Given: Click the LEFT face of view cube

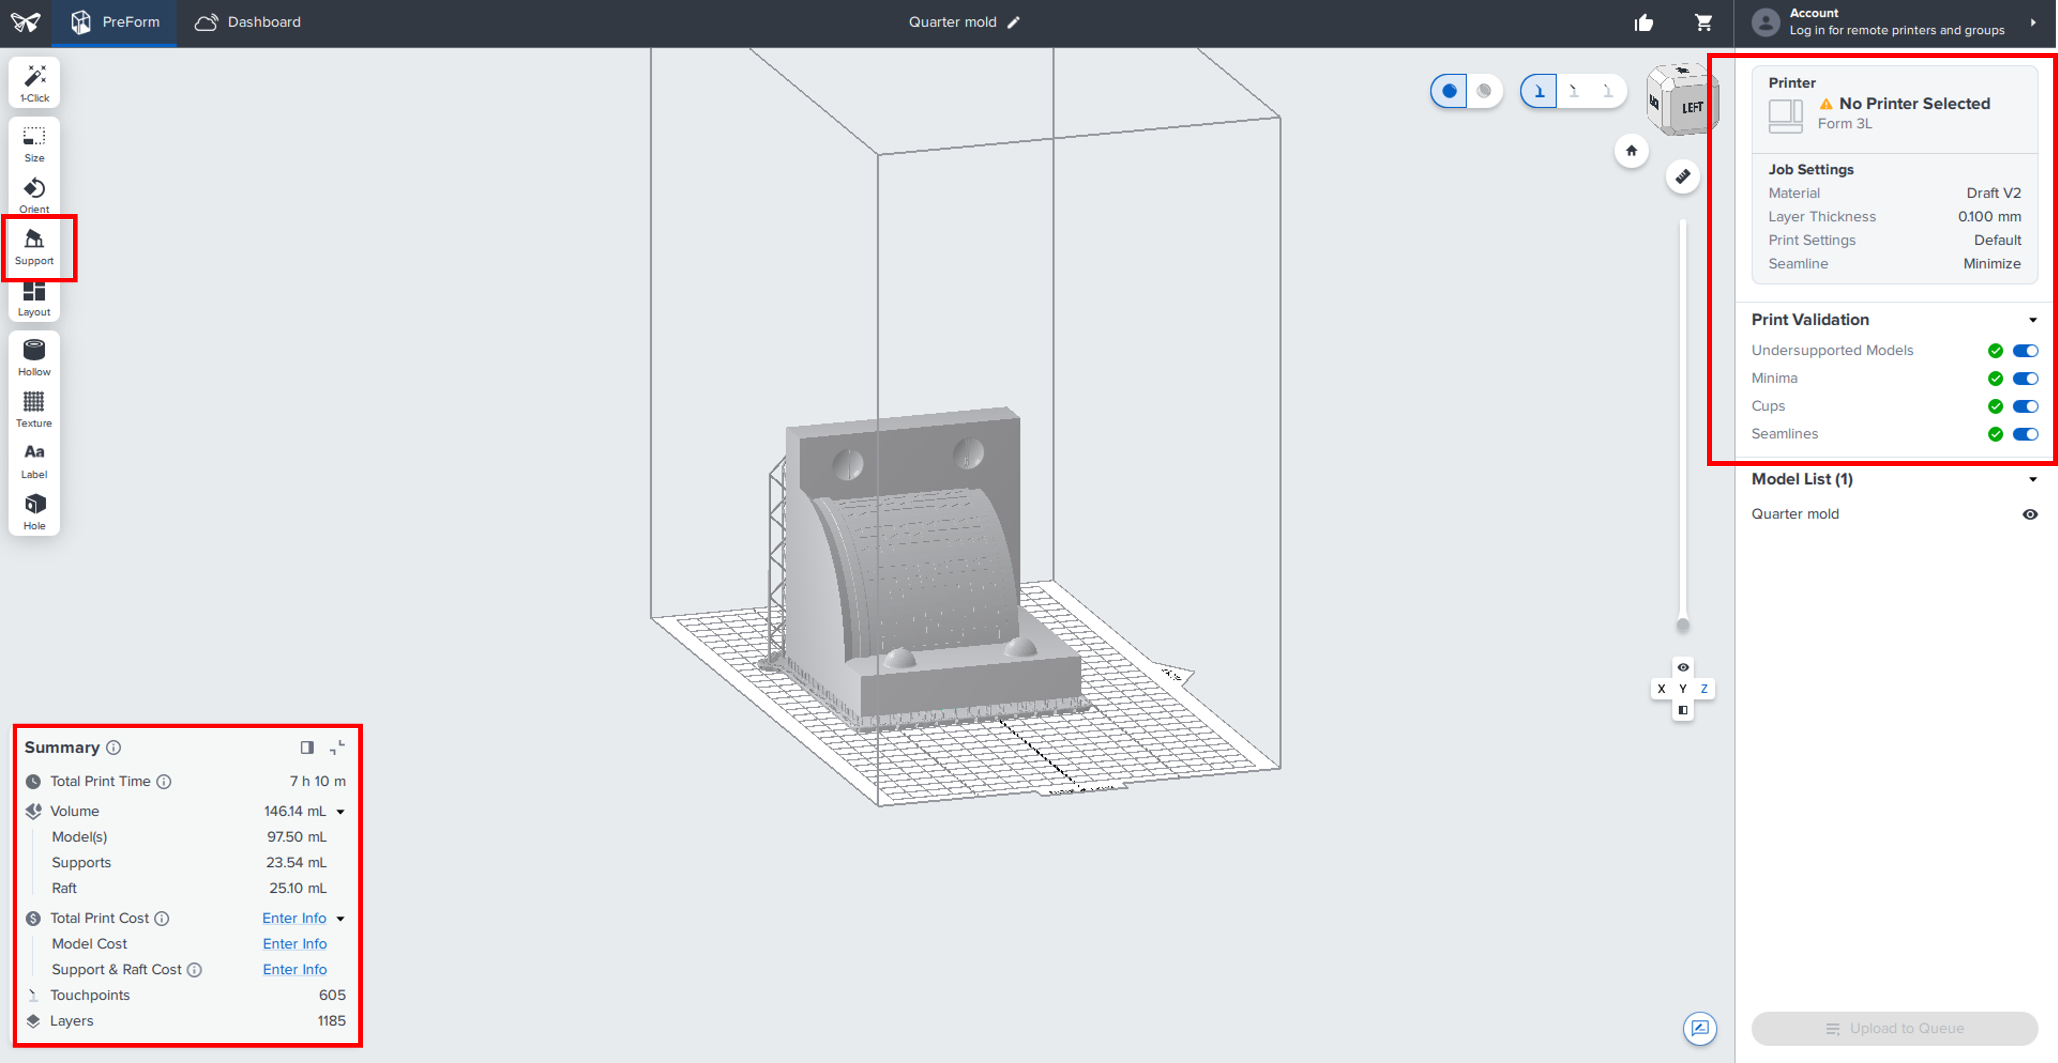Looking at the screenshot, I should point(1693,107).
